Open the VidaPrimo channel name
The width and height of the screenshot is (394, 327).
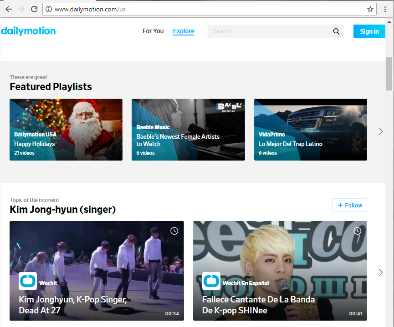point(271,135)
